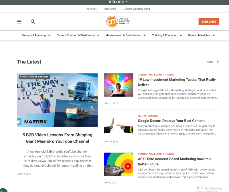Expand Content Creation & Distribution chevron
This screenshot has width=229, height=192.
(98, 35)
